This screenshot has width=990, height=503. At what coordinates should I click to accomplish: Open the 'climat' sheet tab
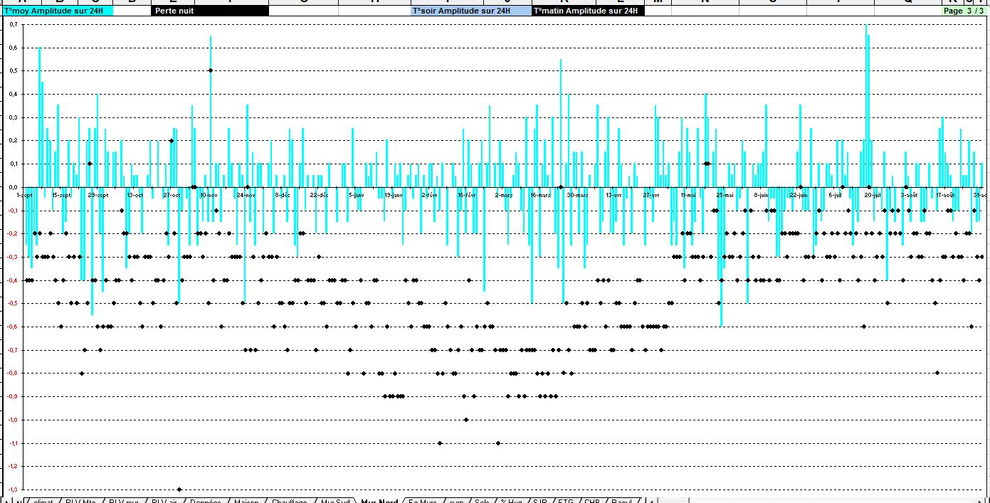pyautogui.click(x=43, y=500)
